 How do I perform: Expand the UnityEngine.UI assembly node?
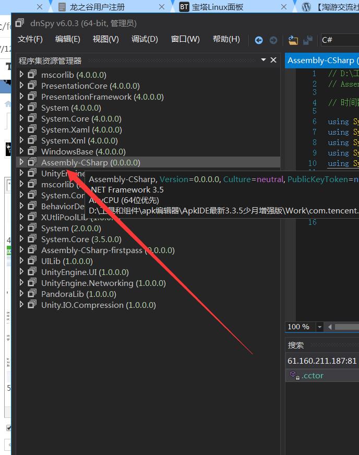21,272
